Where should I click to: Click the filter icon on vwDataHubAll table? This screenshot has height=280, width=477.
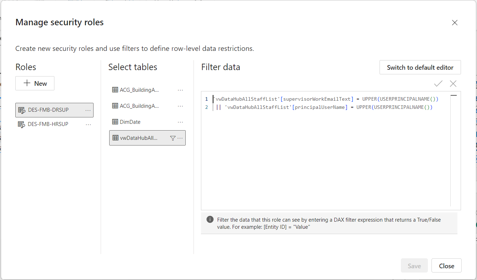[173, 138]
